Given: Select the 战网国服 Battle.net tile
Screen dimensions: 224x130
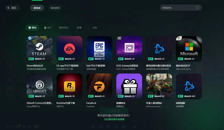Looking at the screenshot, I should click(189, 86).
